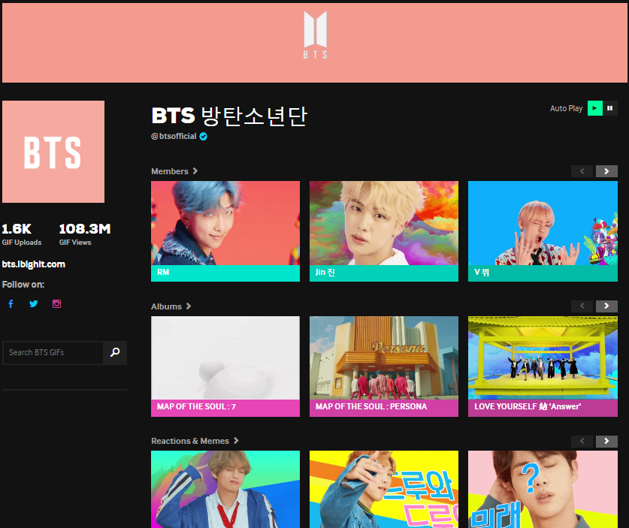Screen dimensions: 629x528
Task: Click the square BTS profile avatar
Action: (53, 152)
